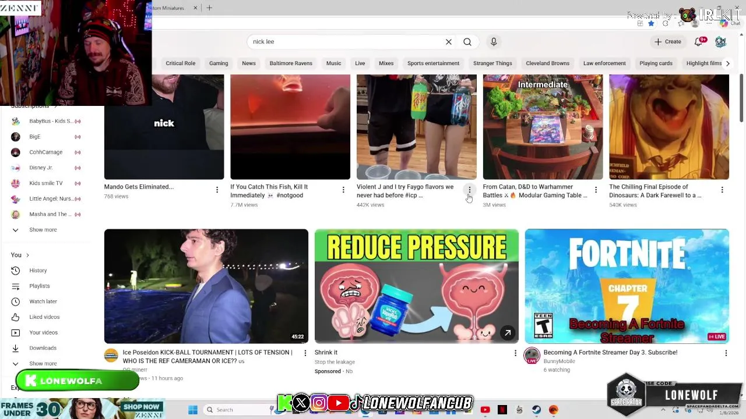Open options for 'Mando Gets Eliminated' video
This screenshot has height=419, width=746.
pyautogui.click(x=217, y=190)
